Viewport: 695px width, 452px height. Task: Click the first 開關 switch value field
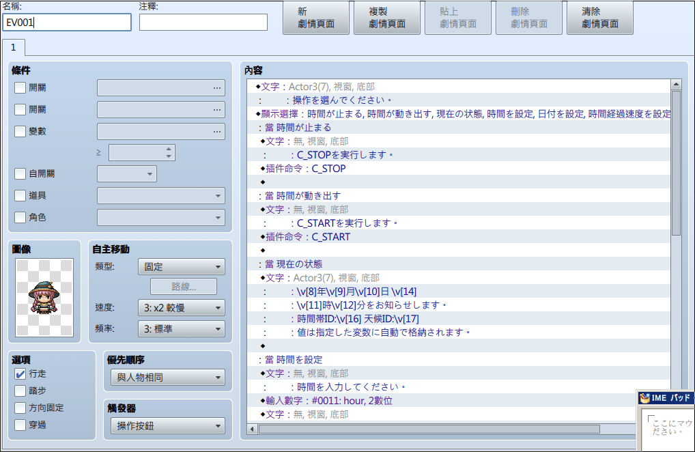[x=161, y=88]
